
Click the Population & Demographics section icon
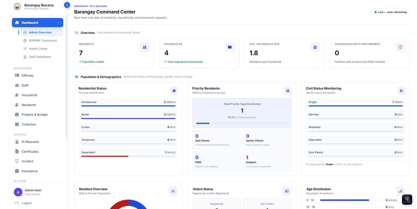pos(77,77)
